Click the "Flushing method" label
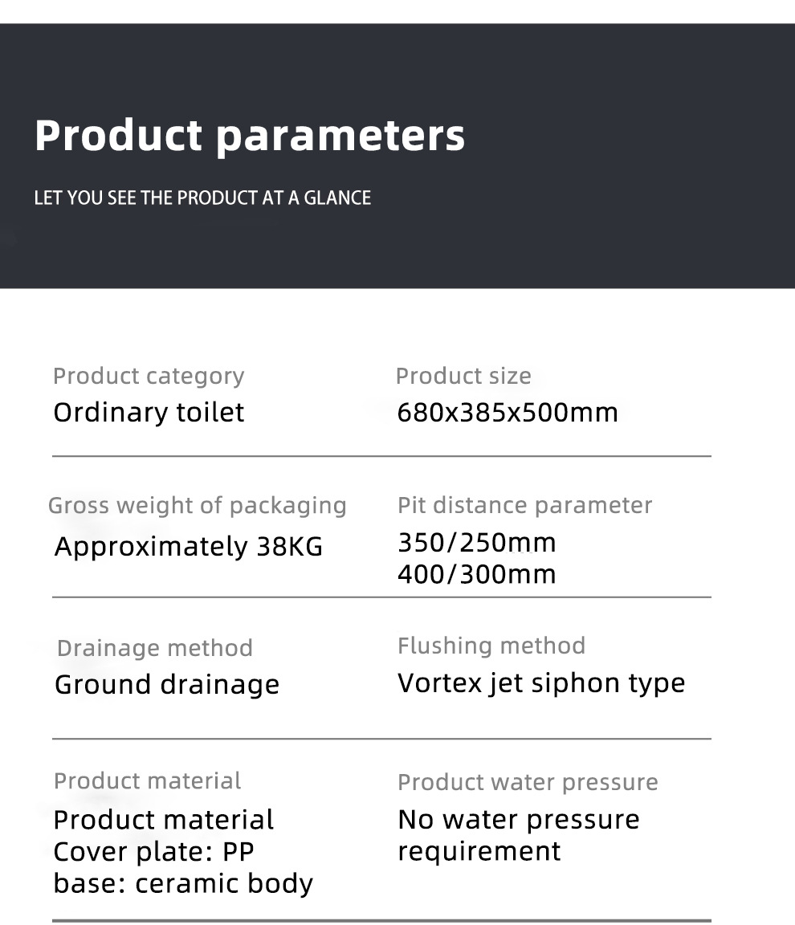 tap(491, 646)
